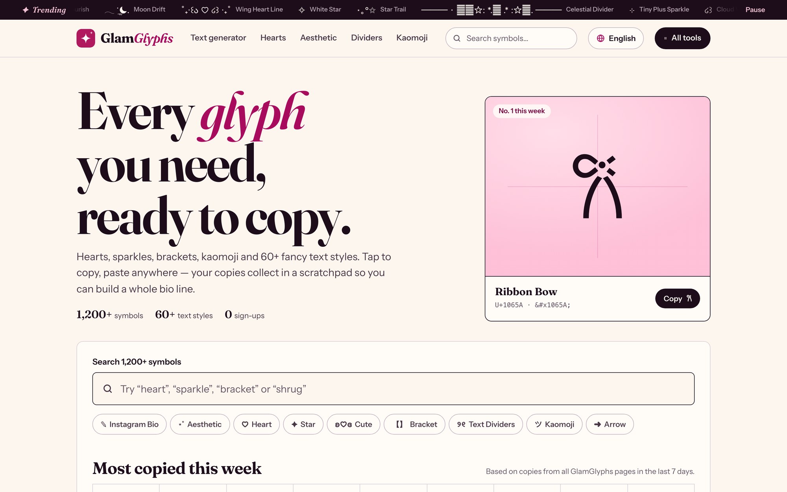This screenshot has width=787, height=492.
Task: Click Celestial Divider in the trending ticker
Action: pyautogui.click(x=517, y=9)
